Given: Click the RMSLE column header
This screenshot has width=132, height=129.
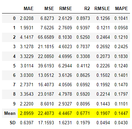Looking at the screenshot, I should click(x=102, y=8).
